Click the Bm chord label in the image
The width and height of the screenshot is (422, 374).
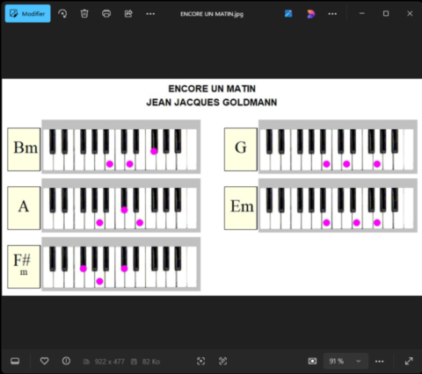[x=24, y=149]
